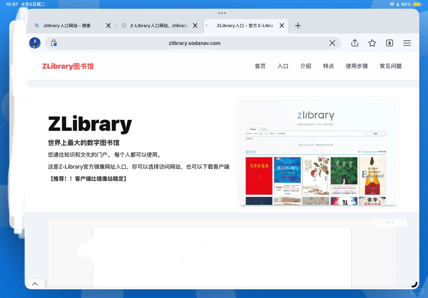Screen dimensions: 428x298
Task: Expand the bottom-left upward chevron
Action: [x=35, y=284]
